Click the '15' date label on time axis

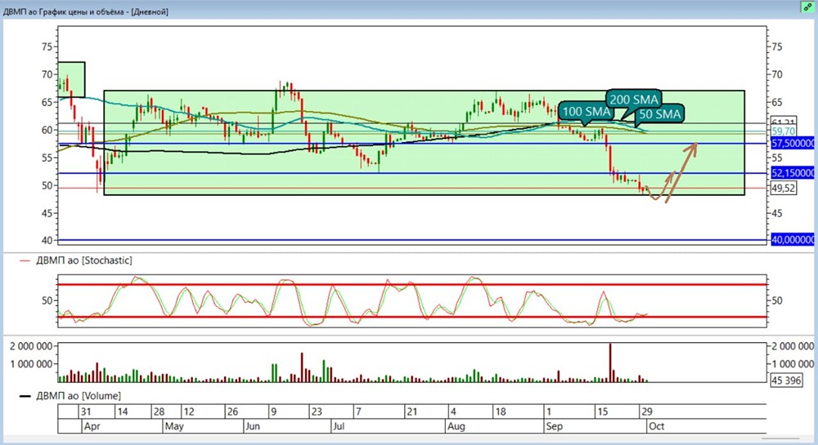(603, 412)
